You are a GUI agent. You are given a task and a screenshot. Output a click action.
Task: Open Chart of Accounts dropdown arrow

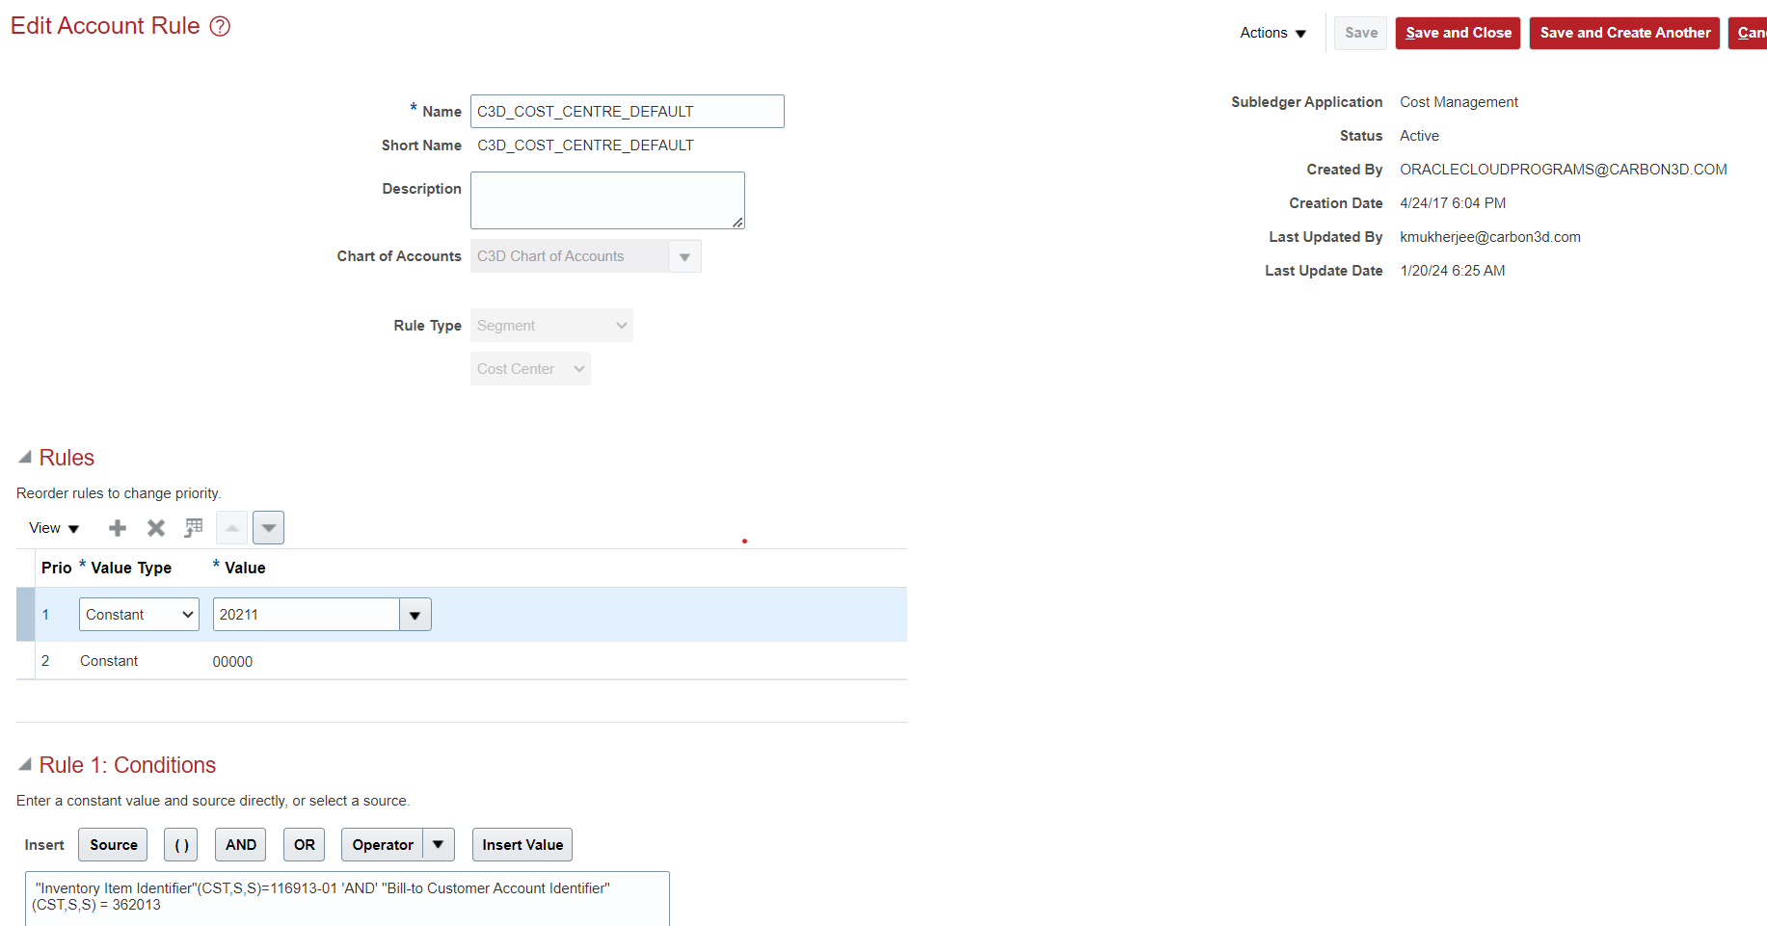685,256
